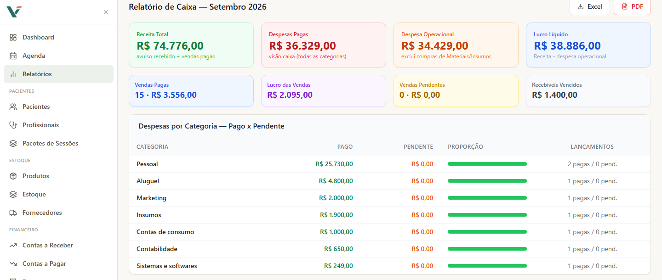Viewport: 662px width, 280px height.
Task: Select Relatórios in the sidebar
Action: pos(58,74)
